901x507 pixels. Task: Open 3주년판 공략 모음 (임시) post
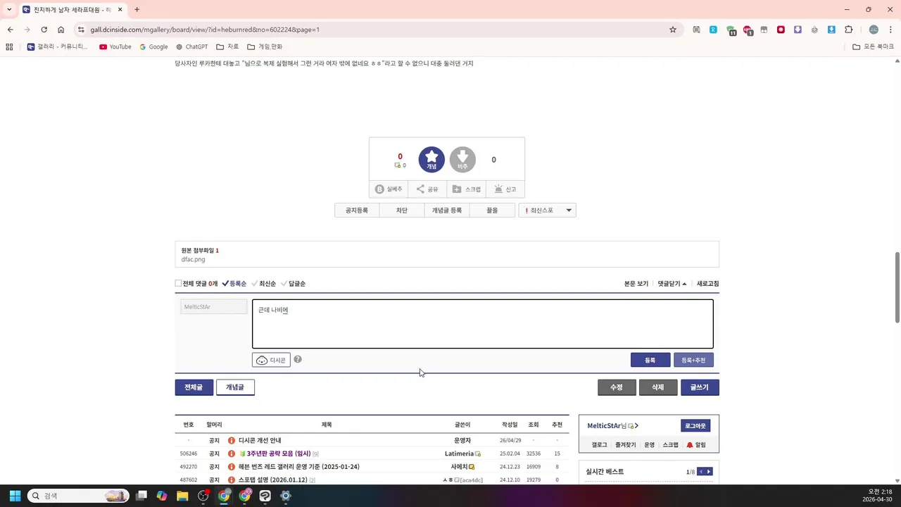click(x=278, y=453)
